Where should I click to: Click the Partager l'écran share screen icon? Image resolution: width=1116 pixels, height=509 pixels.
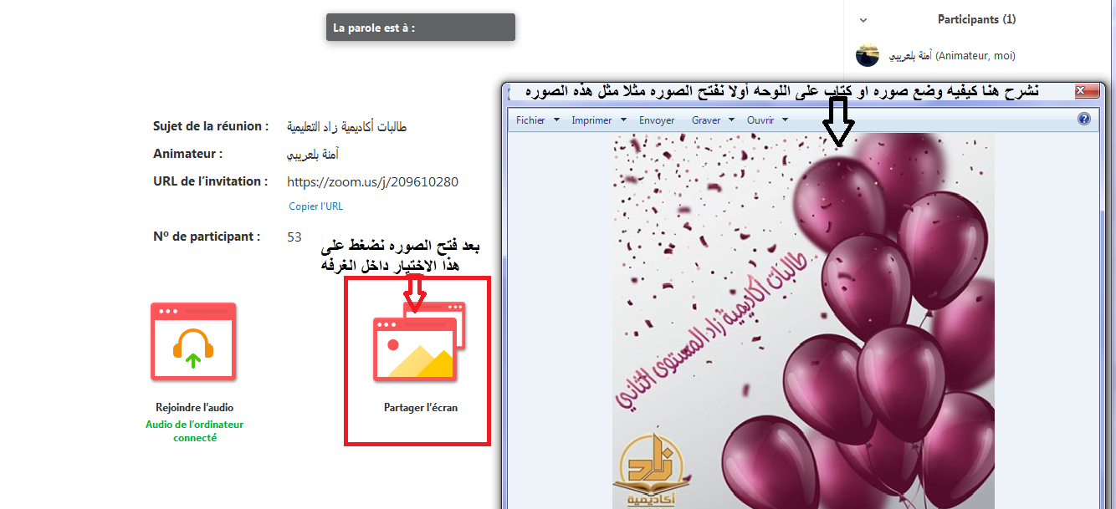tap(418, 342)
